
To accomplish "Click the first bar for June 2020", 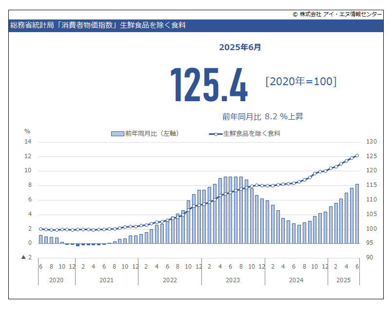I will [41, 239].
